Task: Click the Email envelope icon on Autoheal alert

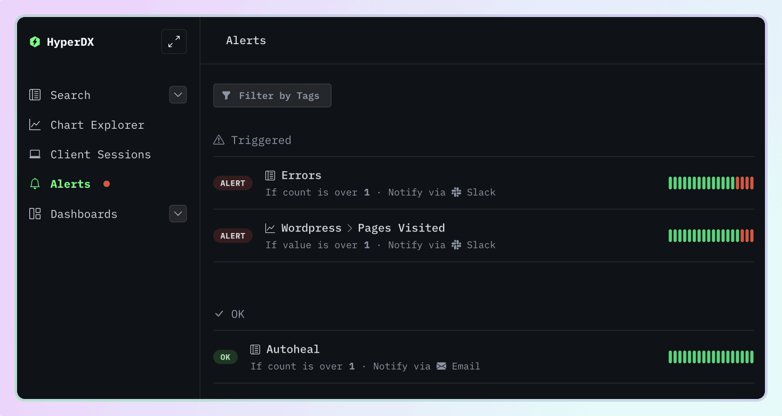Action: (441, 366)
